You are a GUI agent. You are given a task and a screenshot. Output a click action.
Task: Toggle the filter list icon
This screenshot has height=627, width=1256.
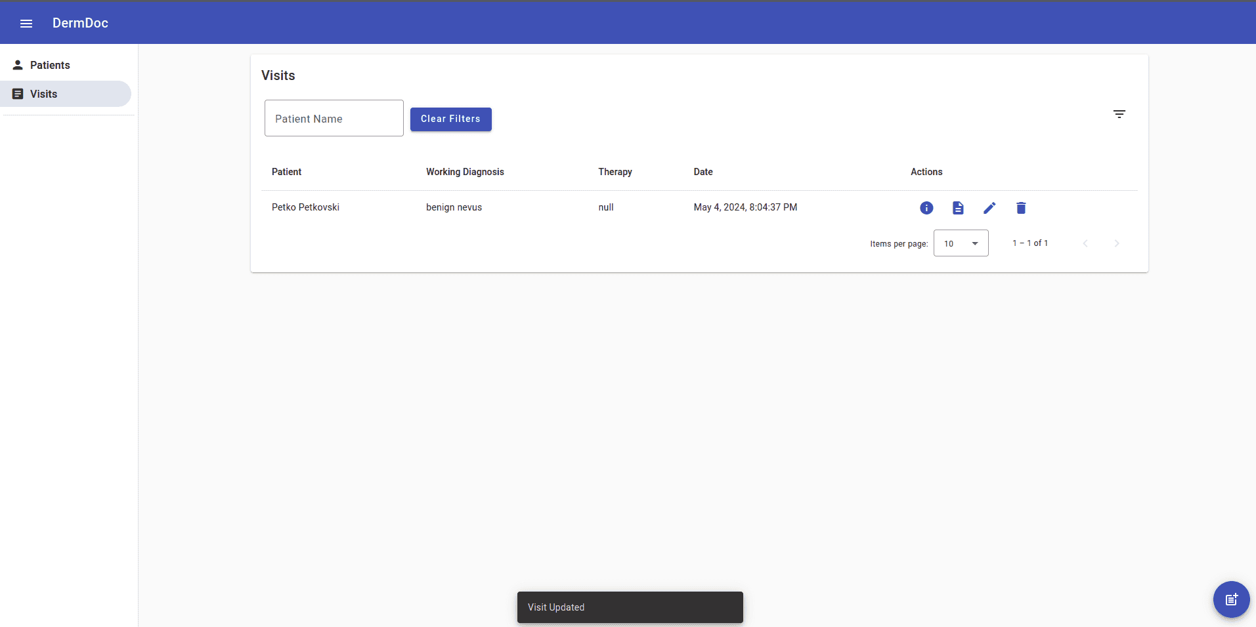[x=1119, y=114]
